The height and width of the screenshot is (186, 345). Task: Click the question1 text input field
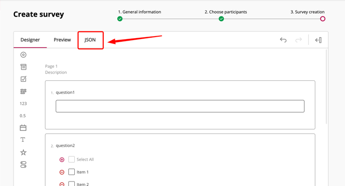(180, 106)
